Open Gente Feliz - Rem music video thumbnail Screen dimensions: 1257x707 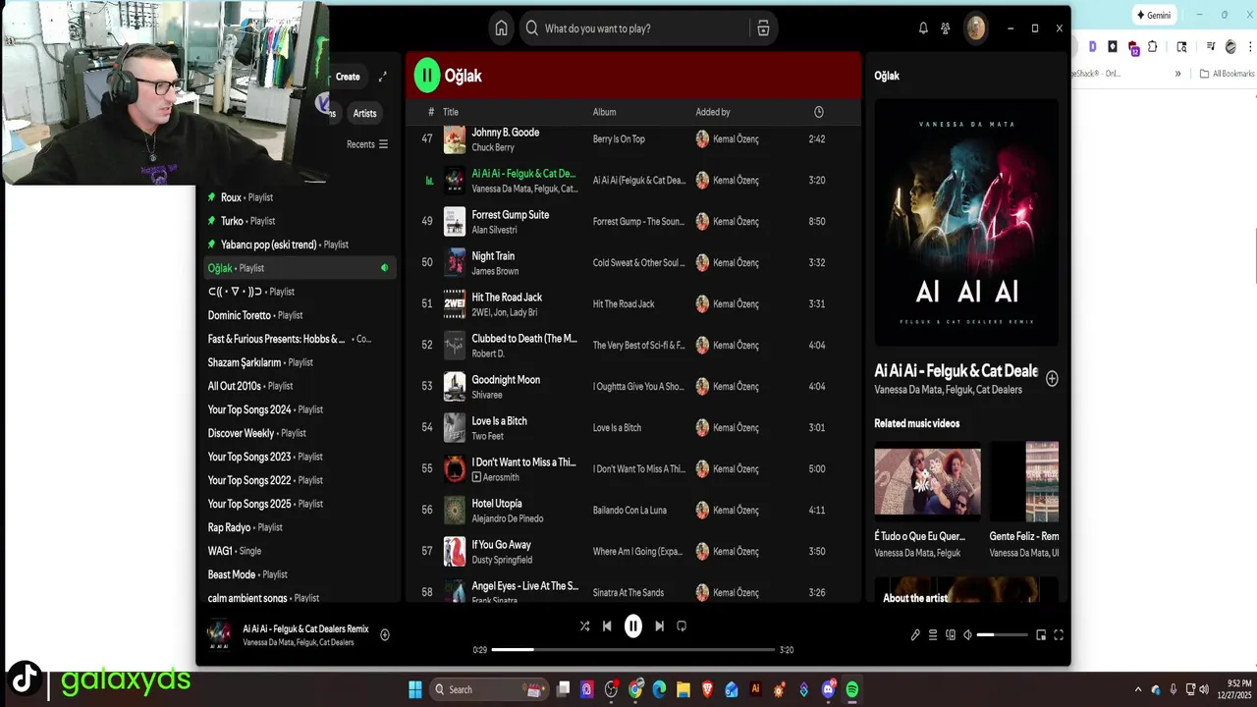pyautogui.click(x=1024, y=481)
